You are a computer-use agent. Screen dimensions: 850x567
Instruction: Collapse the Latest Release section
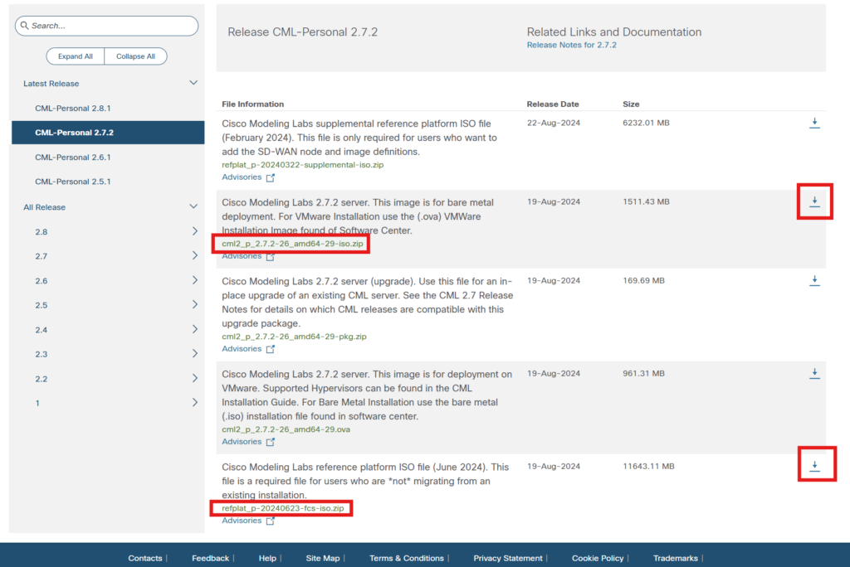coord(193,83)
